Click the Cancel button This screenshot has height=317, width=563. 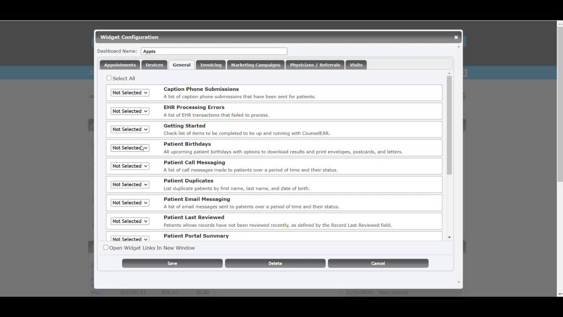[378, 263]
